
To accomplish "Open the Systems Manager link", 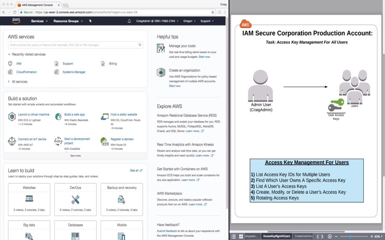I will point(74,72).
